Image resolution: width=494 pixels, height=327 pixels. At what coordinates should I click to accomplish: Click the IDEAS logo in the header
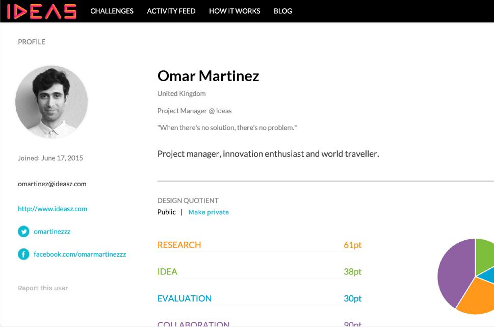[40, 11]
